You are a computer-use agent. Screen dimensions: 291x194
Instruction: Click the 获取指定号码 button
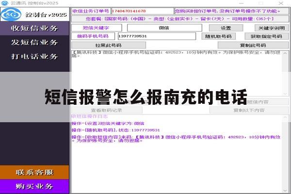tap(267, 36)
